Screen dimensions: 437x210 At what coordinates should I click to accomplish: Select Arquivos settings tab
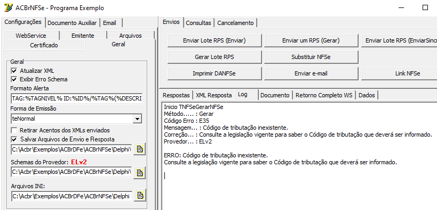click(x=130, y=36)
